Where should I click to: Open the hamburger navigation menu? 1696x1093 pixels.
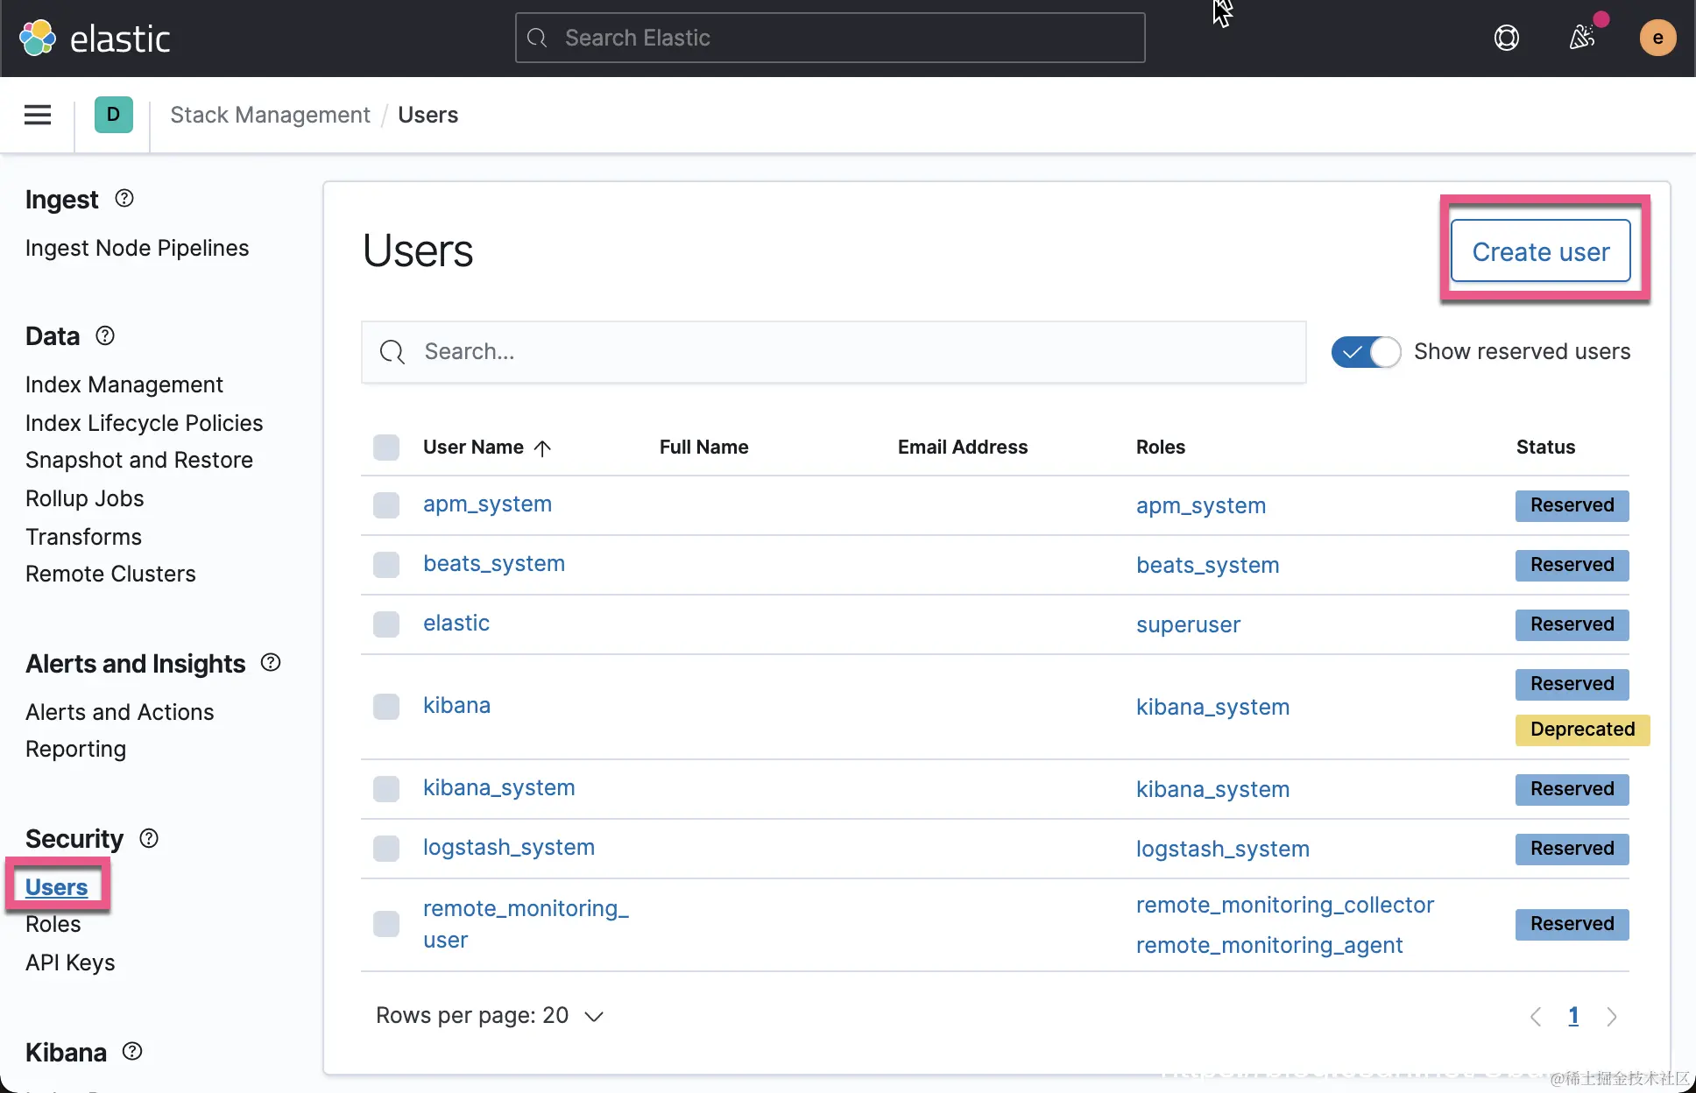(x=38, y=115)
